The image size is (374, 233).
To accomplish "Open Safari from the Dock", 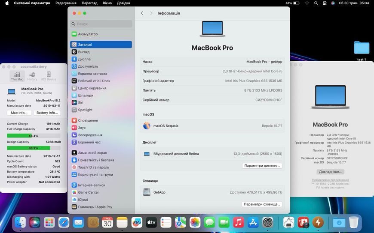I will (x=64, y=223).
